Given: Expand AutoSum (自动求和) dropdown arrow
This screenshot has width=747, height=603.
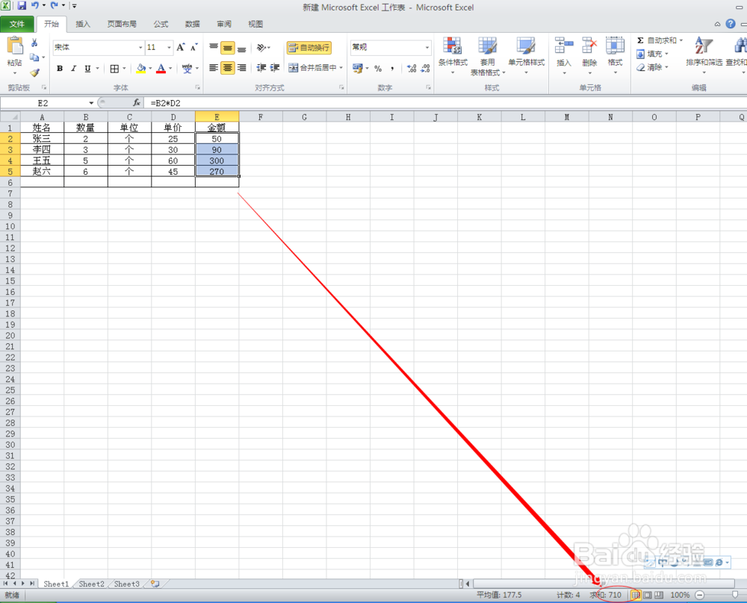Looking at the screenshot, I should pos(681,40).
